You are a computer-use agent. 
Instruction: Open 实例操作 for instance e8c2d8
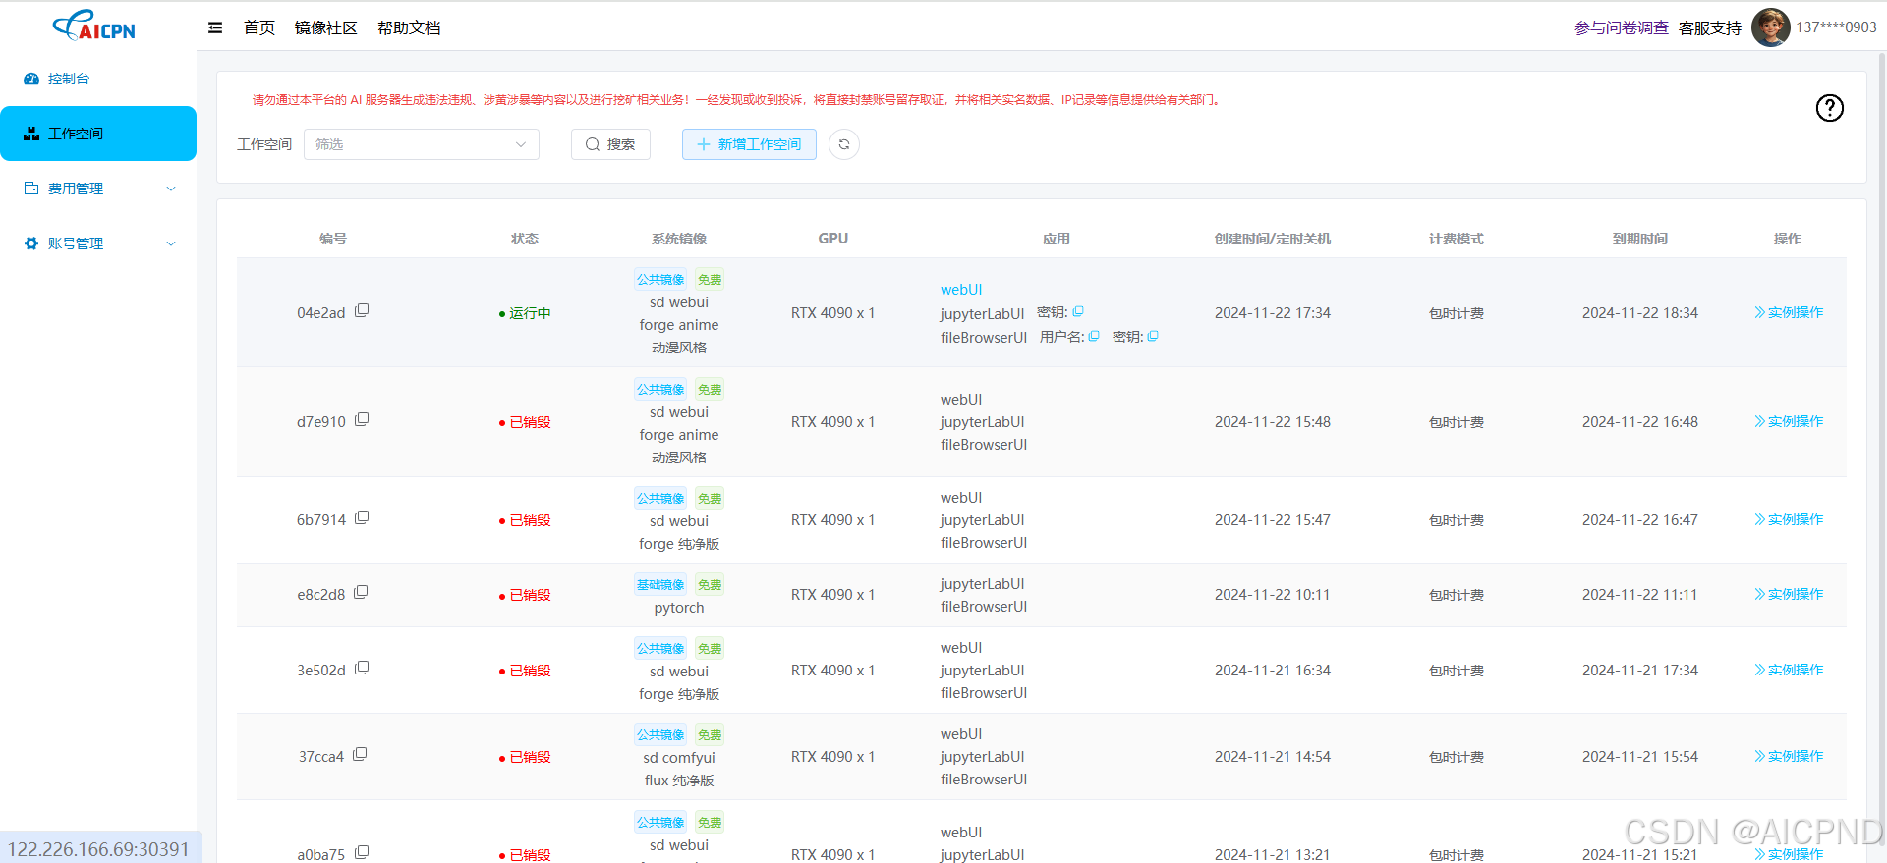[1789, 594]
